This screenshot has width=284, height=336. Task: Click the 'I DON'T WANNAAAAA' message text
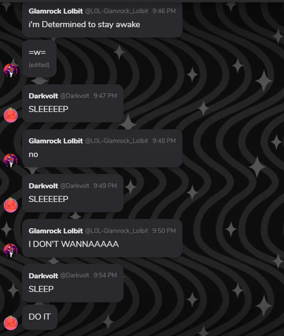click(73, 244)
